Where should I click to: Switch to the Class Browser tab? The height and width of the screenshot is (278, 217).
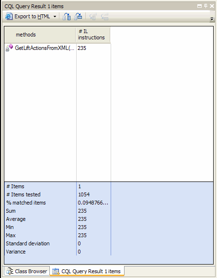[26, 271]
